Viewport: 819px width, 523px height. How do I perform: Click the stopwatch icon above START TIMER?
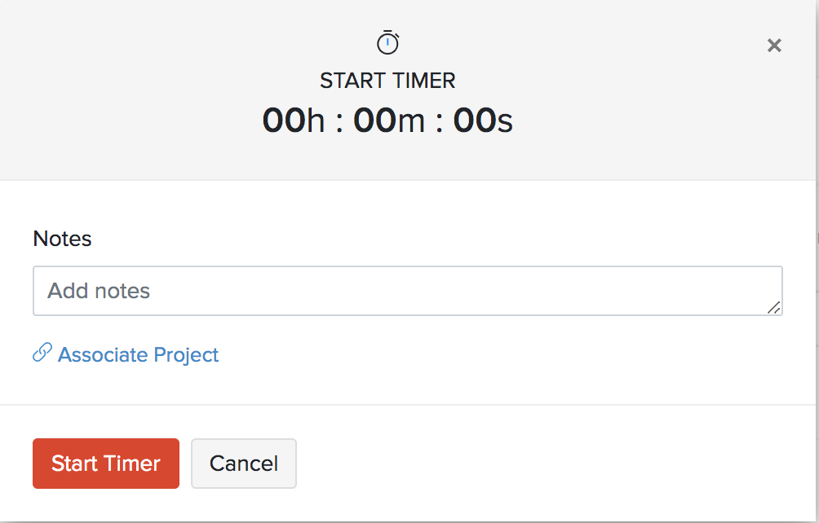coord(387,42)
